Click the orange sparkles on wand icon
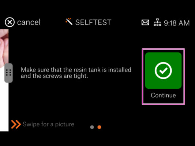 [68, 20]
